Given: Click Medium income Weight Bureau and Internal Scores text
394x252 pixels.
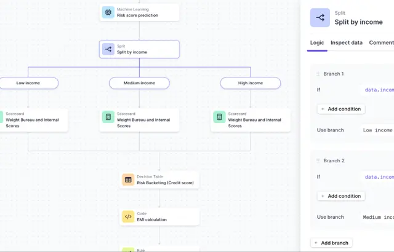Looking at the screenshot, I should point(143,123).
